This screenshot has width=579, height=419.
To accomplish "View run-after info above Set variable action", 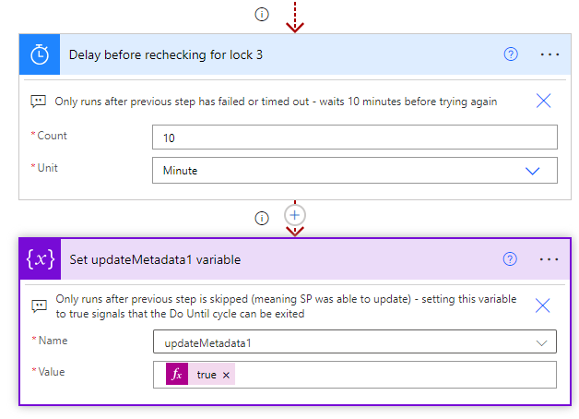I will coord(262,218).
